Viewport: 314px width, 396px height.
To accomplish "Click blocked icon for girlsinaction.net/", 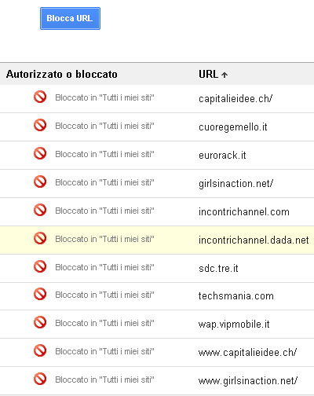I will pyautogui.click(x=40, y=181).
